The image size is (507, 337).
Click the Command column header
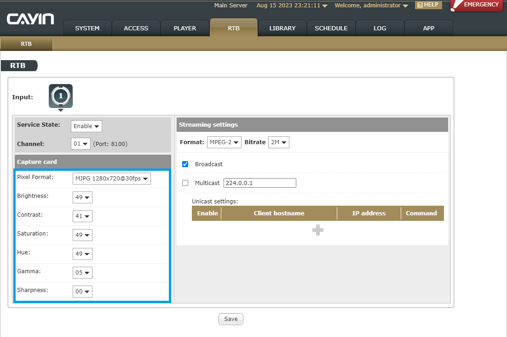pyautogui.click(x=421, y=213)
